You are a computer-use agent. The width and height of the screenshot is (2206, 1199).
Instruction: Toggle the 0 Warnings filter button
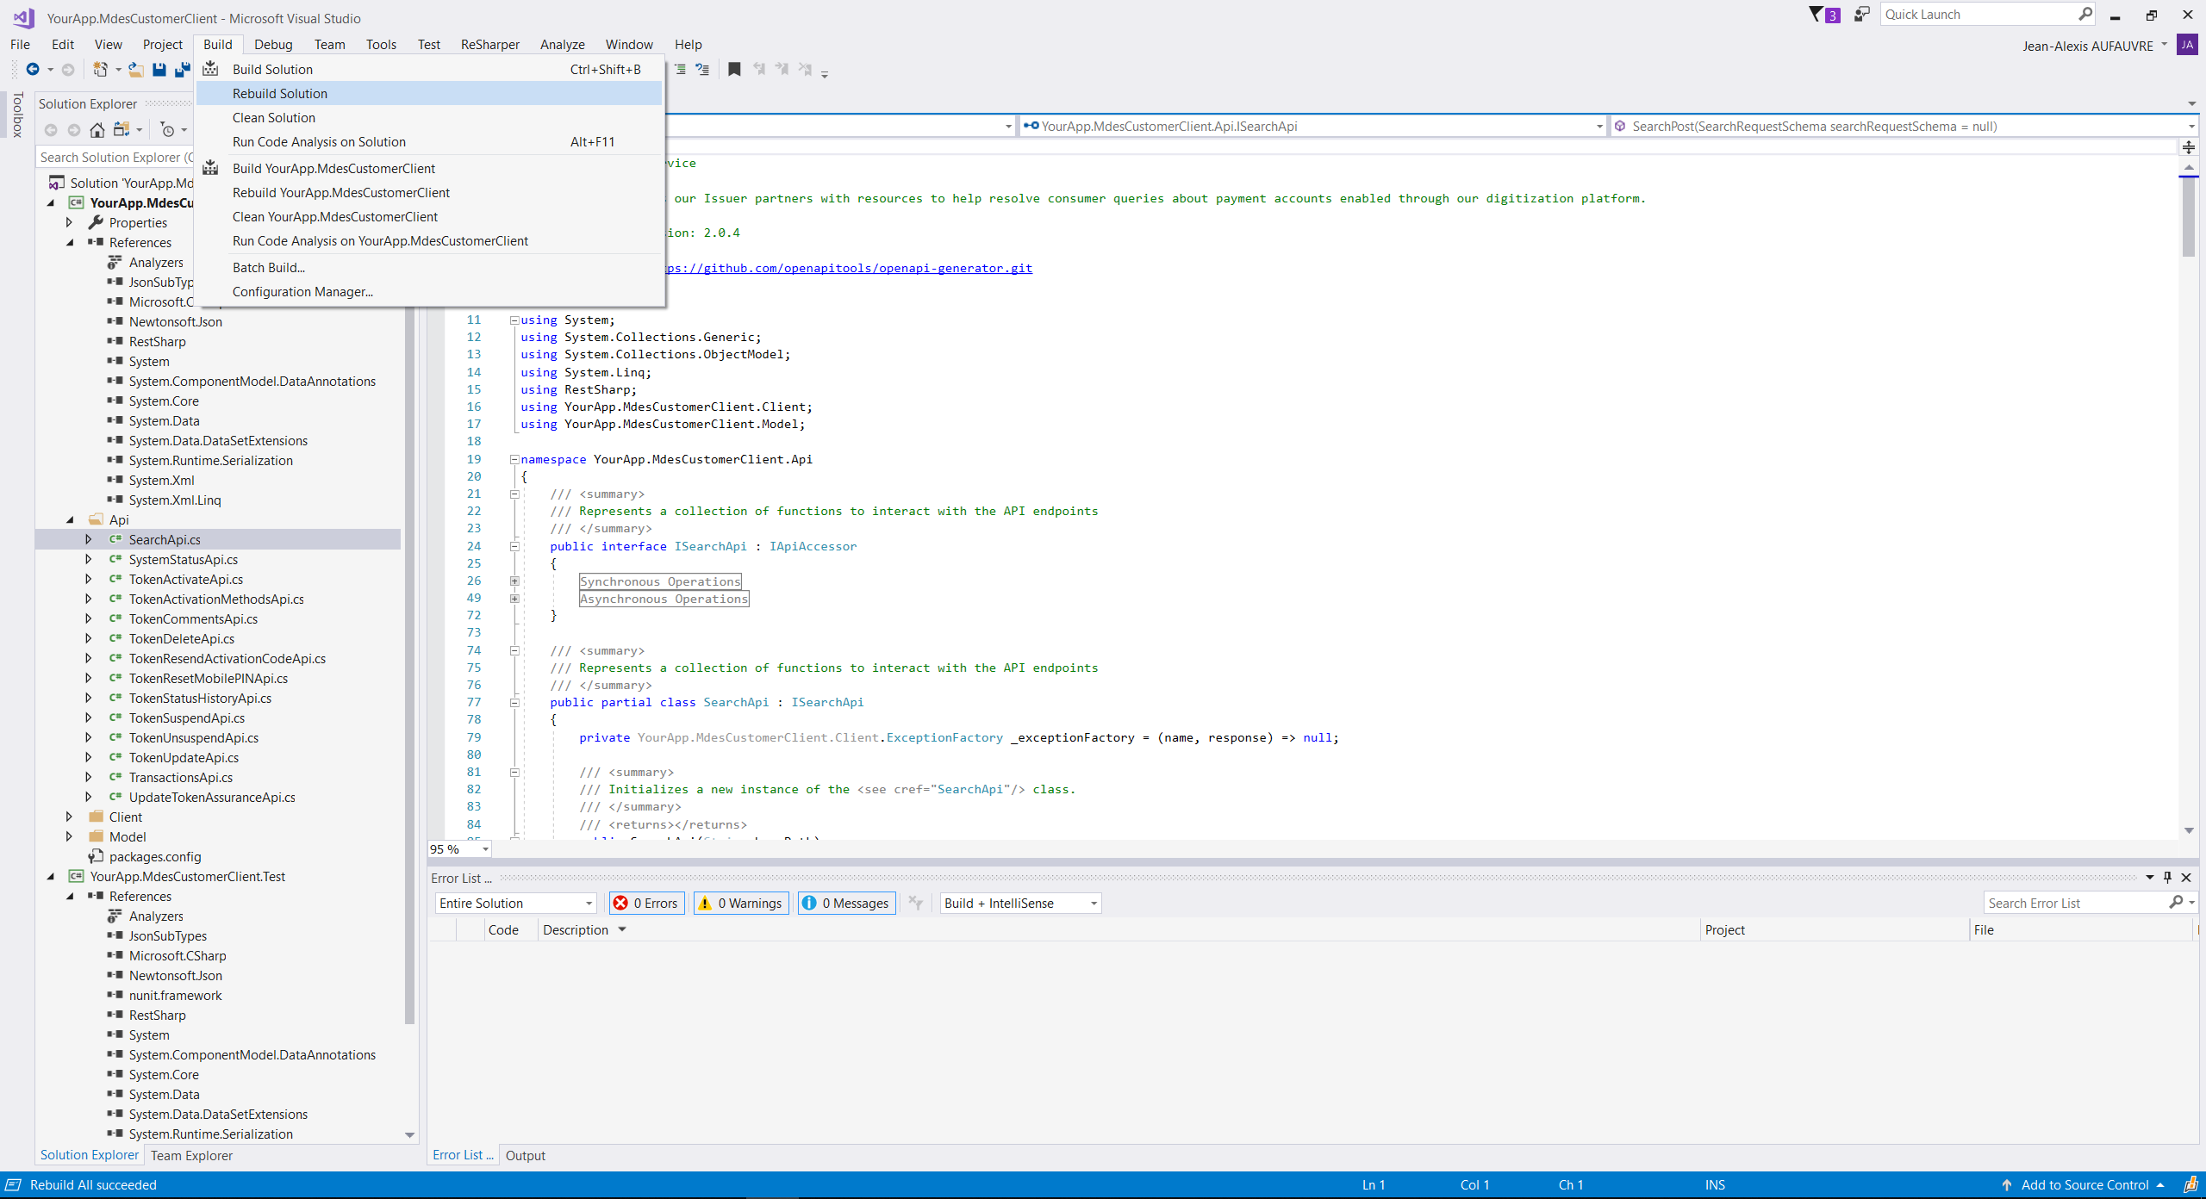(x=741, y=903)
